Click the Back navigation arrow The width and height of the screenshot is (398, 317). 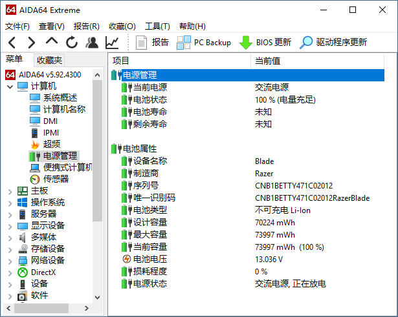(12, 43)
